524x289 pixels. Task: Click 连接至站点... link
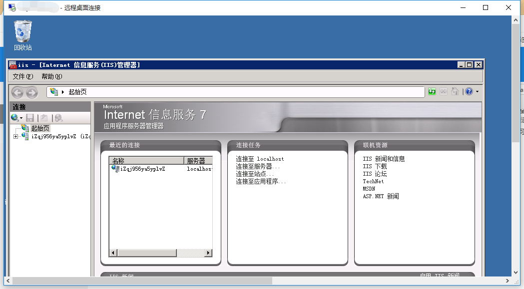[x=255, y=174]
